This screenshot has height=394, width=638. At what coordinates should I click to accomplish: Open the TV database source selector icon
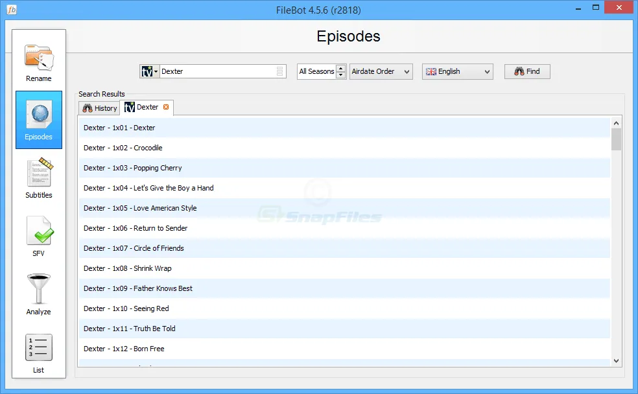(149, 71)
